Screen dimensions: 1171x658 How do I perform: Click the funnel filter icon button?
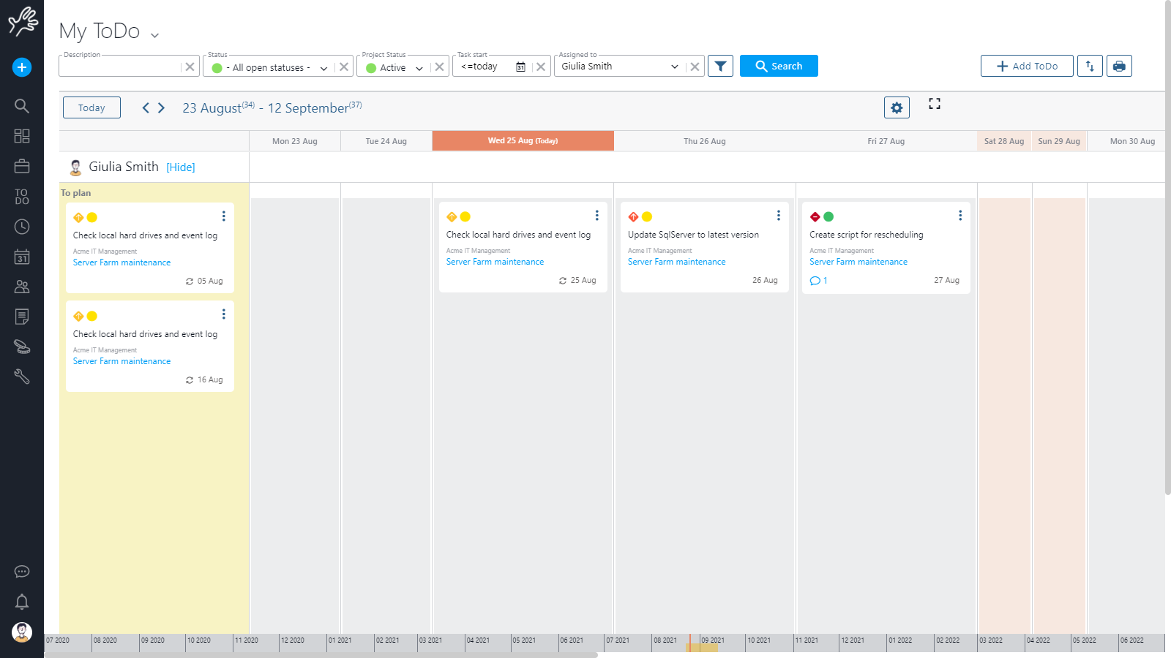[720, 66]
